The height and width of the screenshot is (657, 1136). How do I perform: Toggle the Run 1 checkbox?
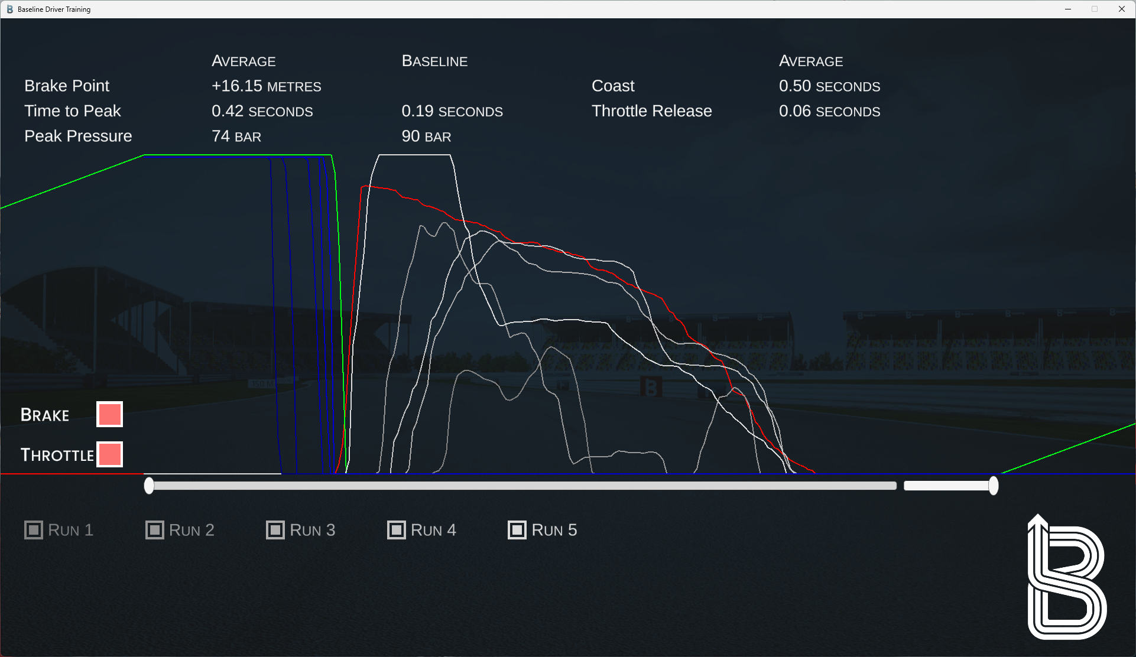click(x=34, y=530)
